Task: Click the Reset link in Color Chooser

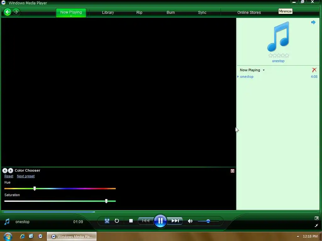Action: pos(9,176)
